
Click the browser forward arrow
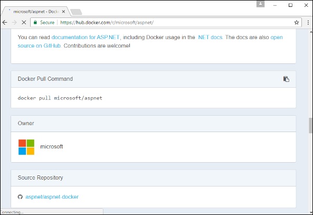coord(14,22)
